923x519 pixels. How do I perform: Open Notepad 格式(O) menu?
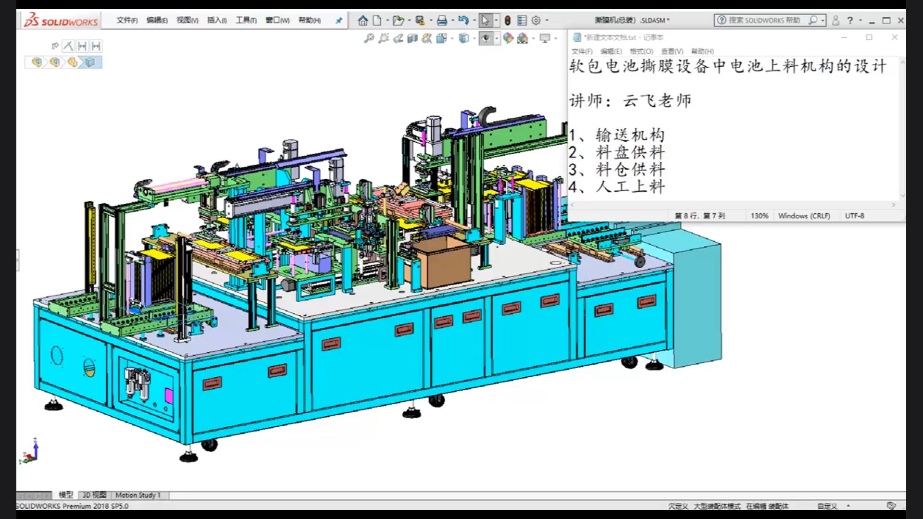[642, 51]
